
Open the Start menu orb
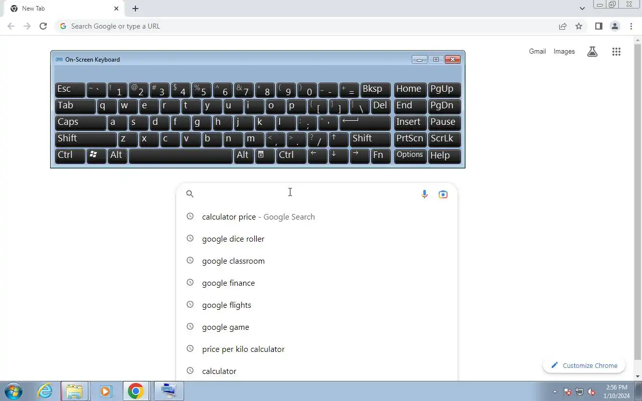(x=14, y=391)
